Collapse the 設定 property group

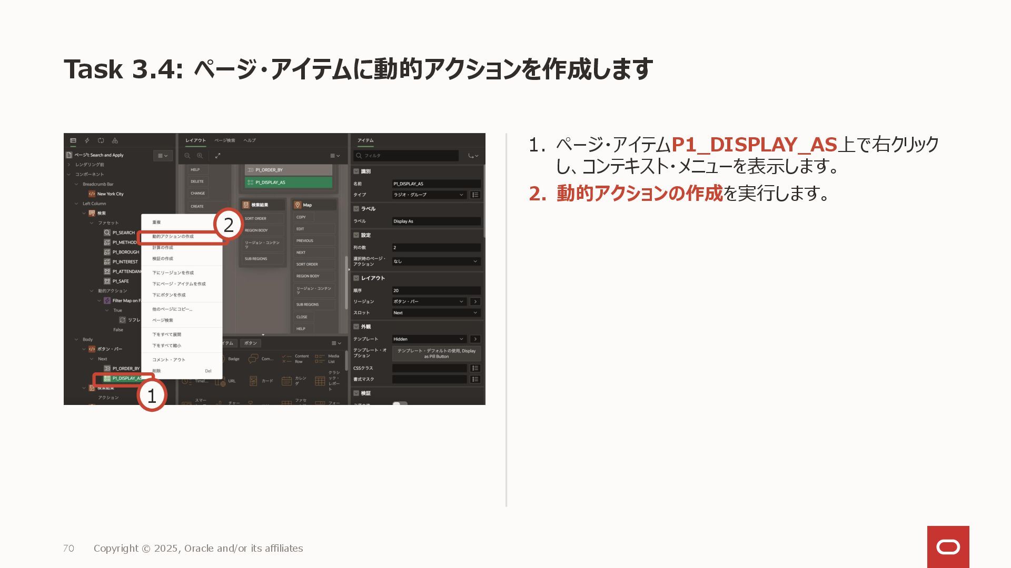356,235
